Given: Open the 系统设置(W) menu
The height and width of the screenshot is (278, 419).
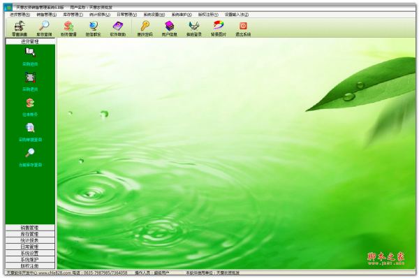Looking at the screenshot, I should pyautogui.click(x=154, y=15).
